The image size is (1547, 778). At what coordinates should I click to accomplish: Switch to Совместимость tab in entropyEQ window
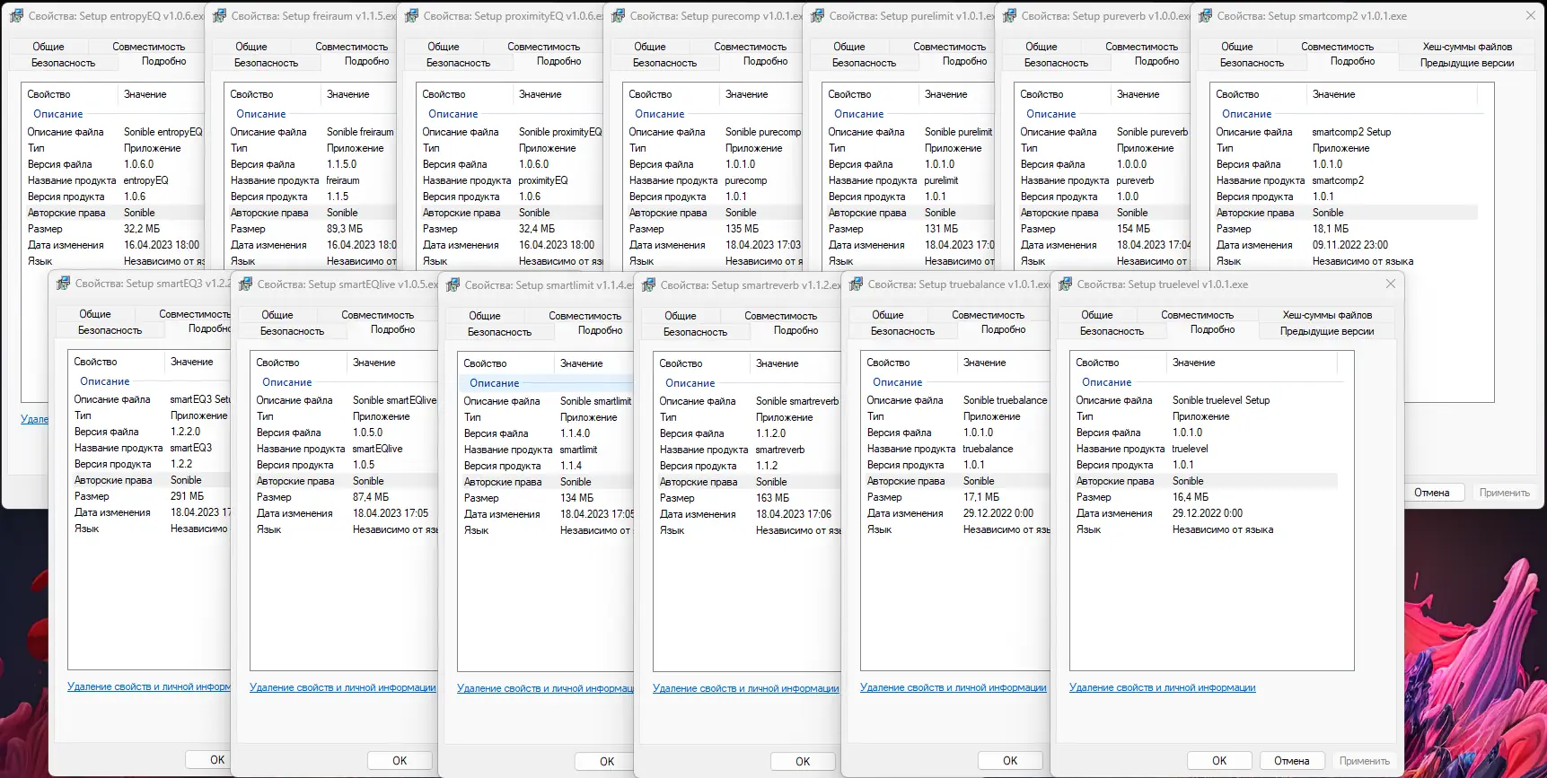(149, 47)
